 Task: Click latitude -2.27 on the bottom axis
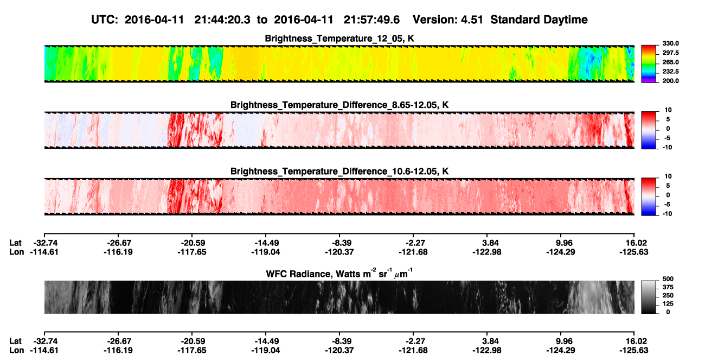[413, 341]
